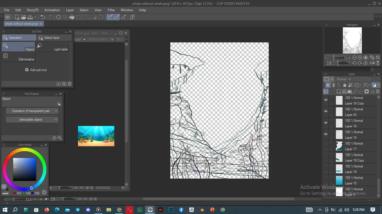Click the Select layer tool group
Screen dimensions: 382x214
point(55,38)
